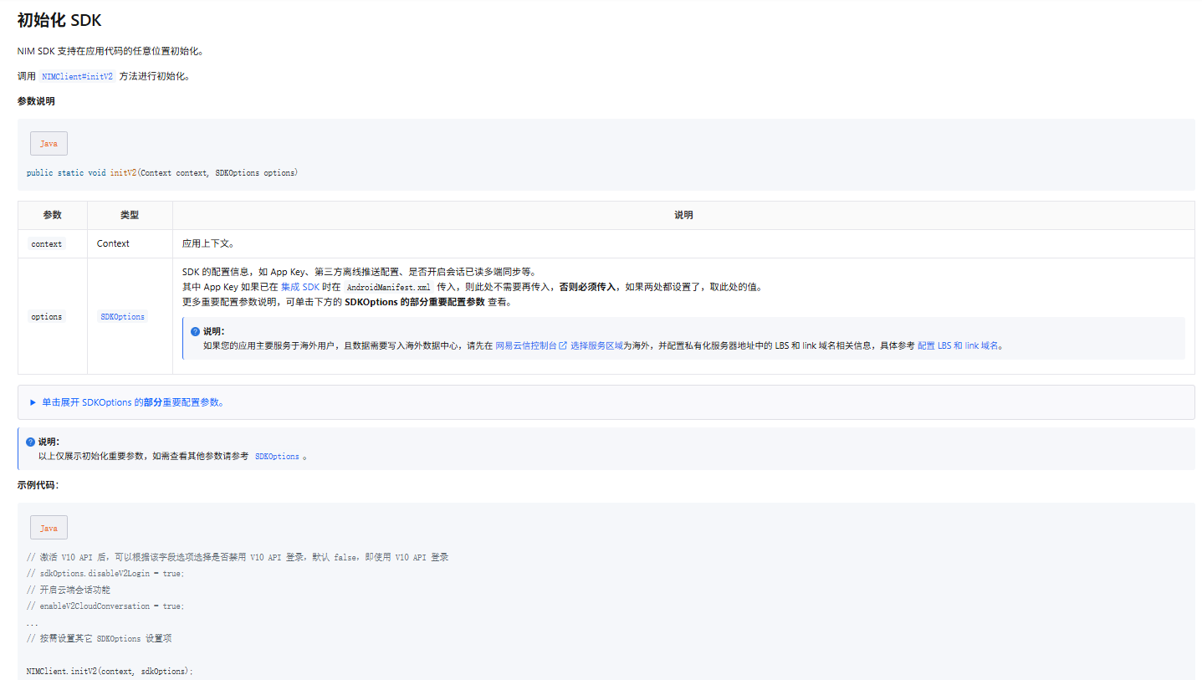Click the context parameter cell
The image size is (1202, 680).
(53, 243)
